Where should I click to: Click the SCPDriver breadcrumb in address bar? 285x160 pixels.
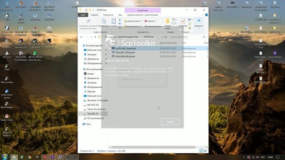[x=149, y=37]
